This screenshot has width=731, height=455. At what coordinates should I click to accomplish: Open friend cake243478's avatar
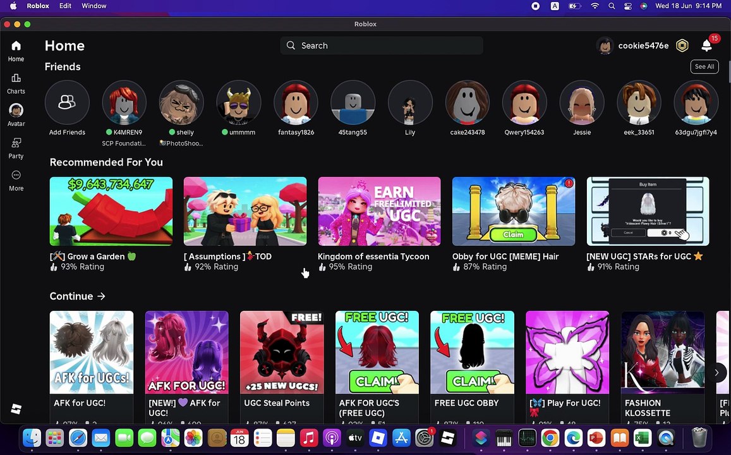(467, 102)
